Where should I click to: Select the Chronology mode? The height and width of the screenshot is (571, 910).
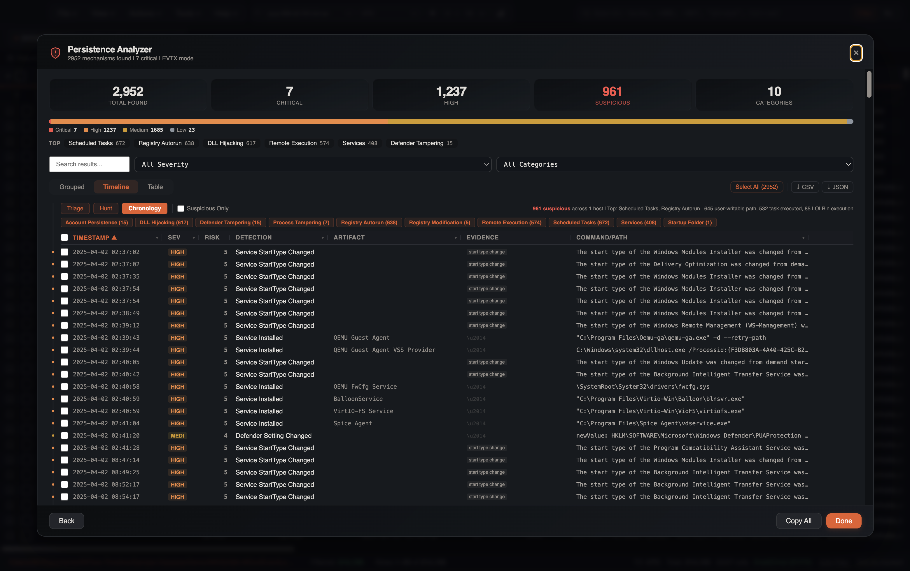click(144, 208)
